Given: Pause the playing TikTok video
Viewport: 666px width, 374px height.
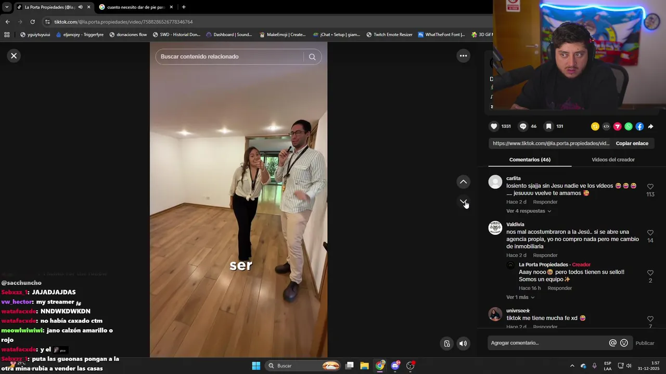Looking at the screenshot, I should (238, 200).
